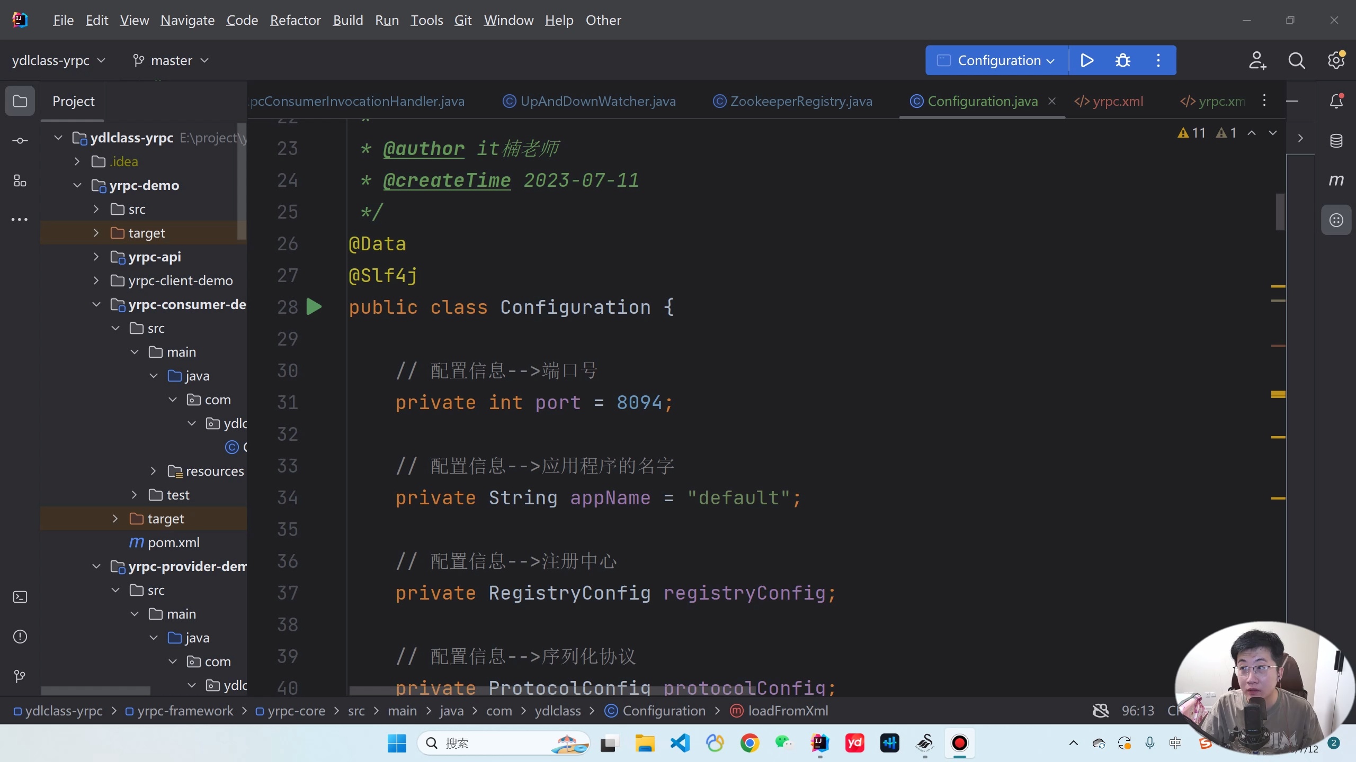Viewport: 1356px width, 762px height.
Task: Open Search Everywhere magnifier
Action: [x=1297, y=60]
